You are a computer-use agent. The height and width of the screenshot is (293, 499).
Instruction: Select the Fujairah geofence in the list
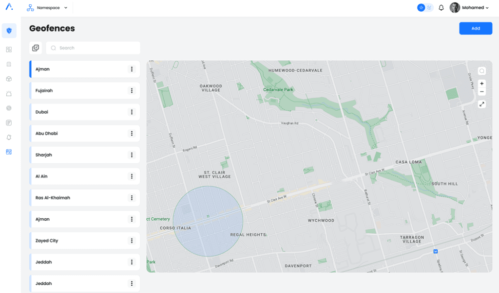point(73,91)
